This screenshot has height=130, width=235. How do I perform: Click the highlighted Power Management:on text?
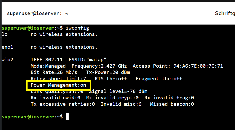[59, 85]
